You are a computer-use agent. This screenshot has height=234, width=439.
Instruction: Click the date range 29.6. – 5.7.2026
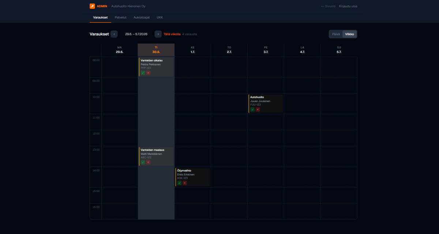click(136, 34)
